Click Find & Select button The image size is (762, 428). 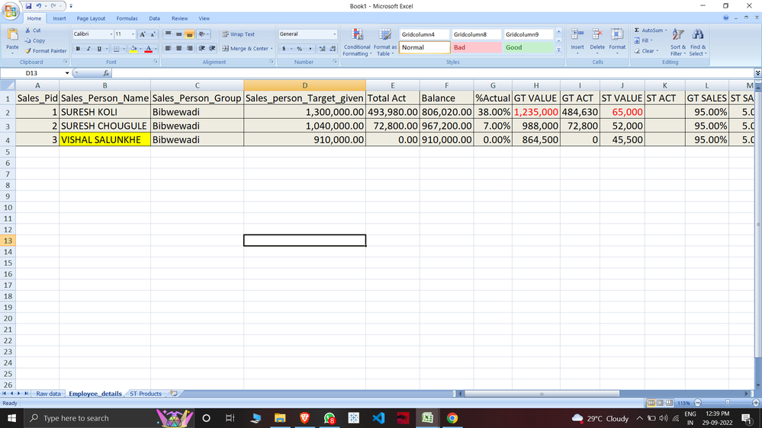[698, 43]
